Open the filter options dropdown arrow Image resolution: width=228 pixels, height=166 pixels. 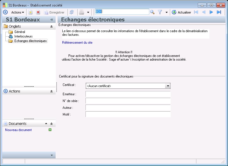(167, 12)
